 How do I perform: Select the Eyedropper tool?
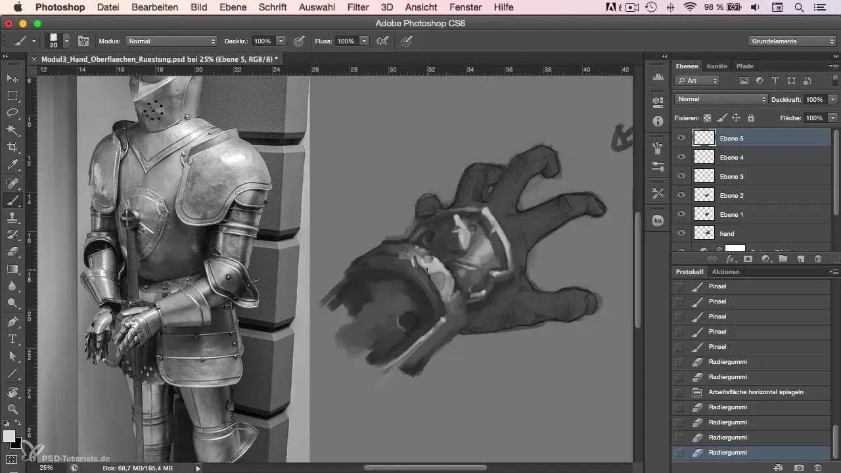point(12,164)
